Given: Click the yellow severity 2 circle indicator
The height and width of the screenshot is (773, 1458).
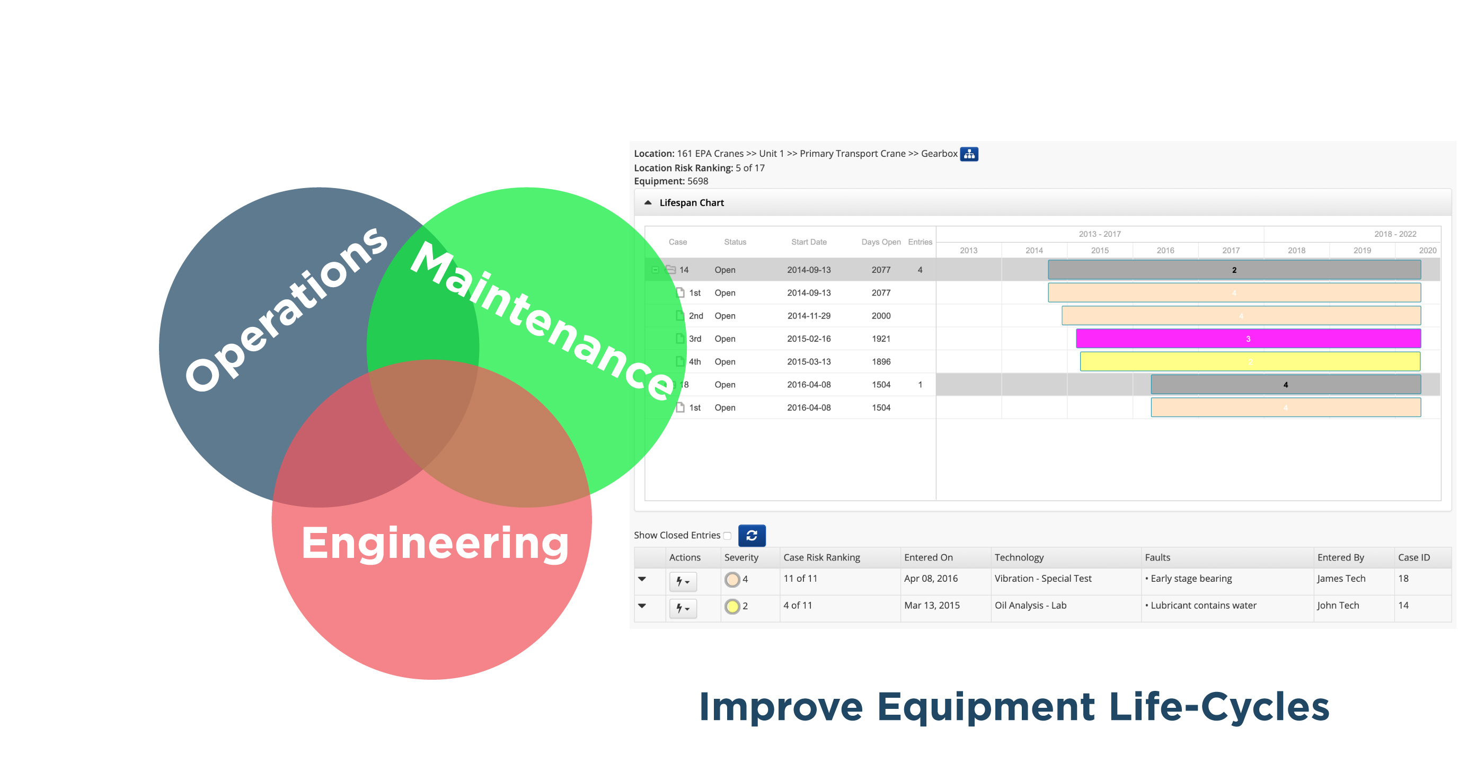Looking at the screenshot, I should coord(732,606).
